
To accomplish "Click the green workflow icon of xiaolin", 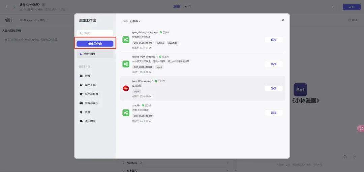I will click(x=126, y=113).
